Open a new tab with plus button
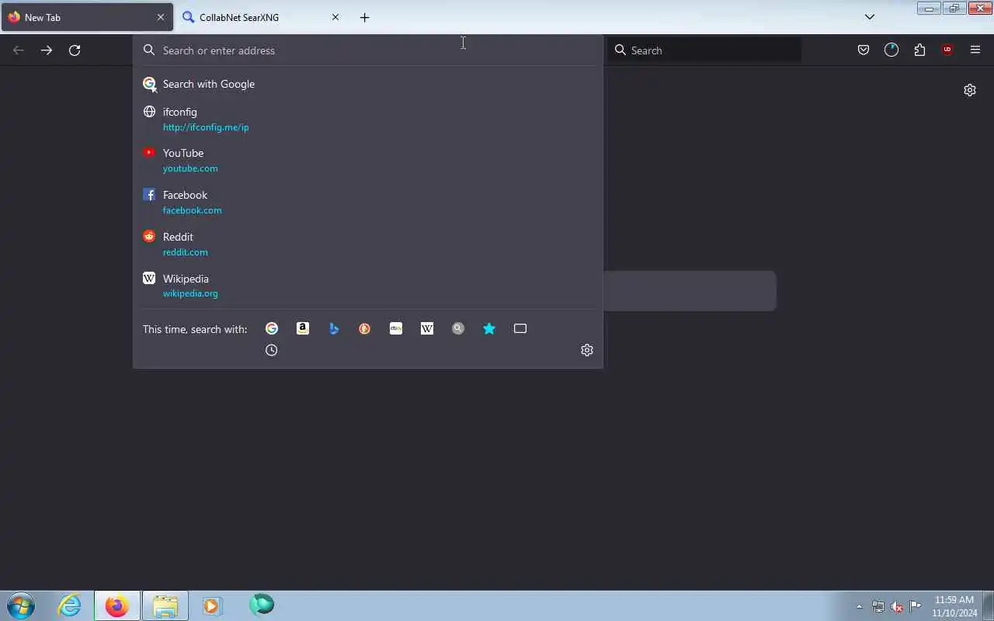 [365, 17]
